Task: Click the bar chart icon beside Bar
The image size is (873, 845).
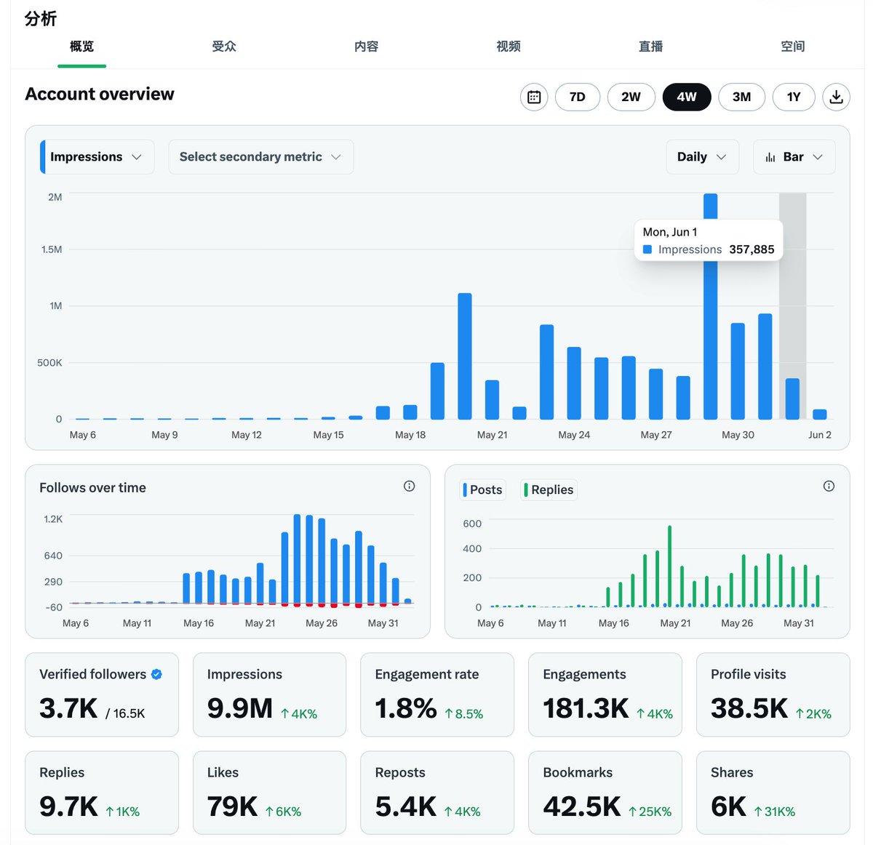Action: point(770,157)
